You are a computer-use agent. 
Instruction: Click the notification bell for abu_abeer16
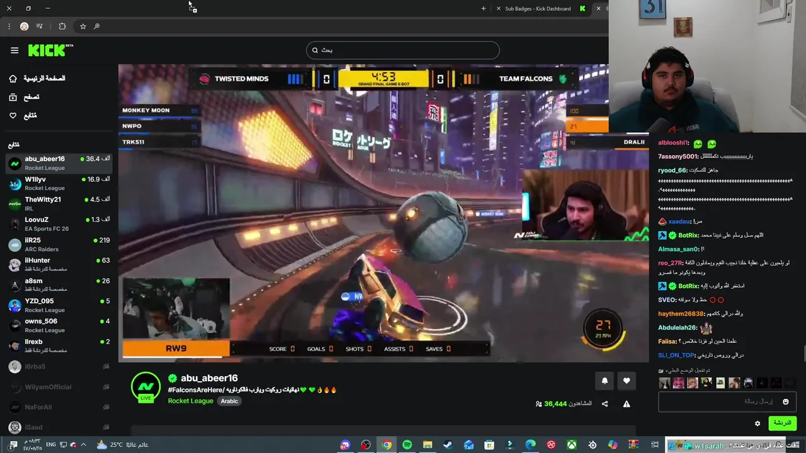pyautogui.click(x=604, y=381)
